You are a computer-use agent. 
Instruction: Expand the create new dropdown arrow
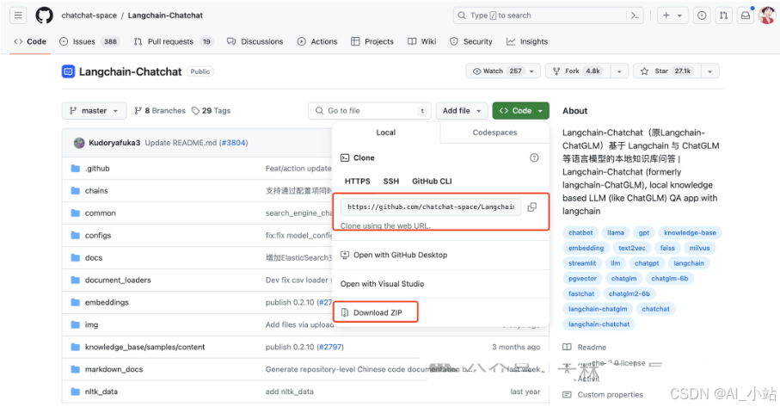[679, 15]
